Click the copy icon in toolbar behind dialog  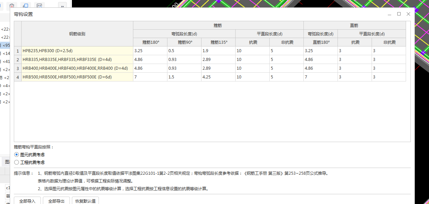[25, 6]
